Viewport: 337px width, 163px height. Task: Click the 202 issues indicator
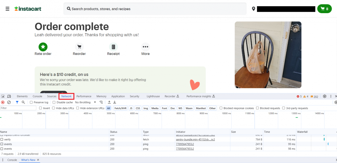coord(314,97)
